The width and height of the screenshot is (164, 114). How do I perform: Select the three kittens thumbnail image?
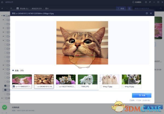click(x=66, y=79)
